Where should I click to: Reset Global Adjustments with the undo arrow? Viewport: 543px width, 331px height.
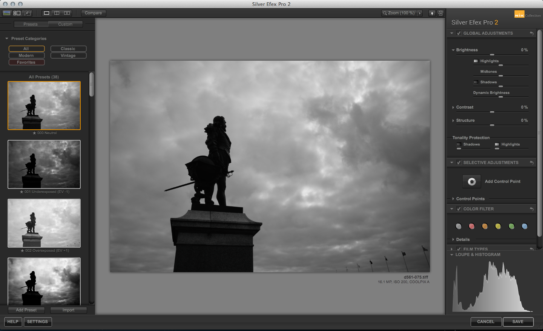click(532, 33)
